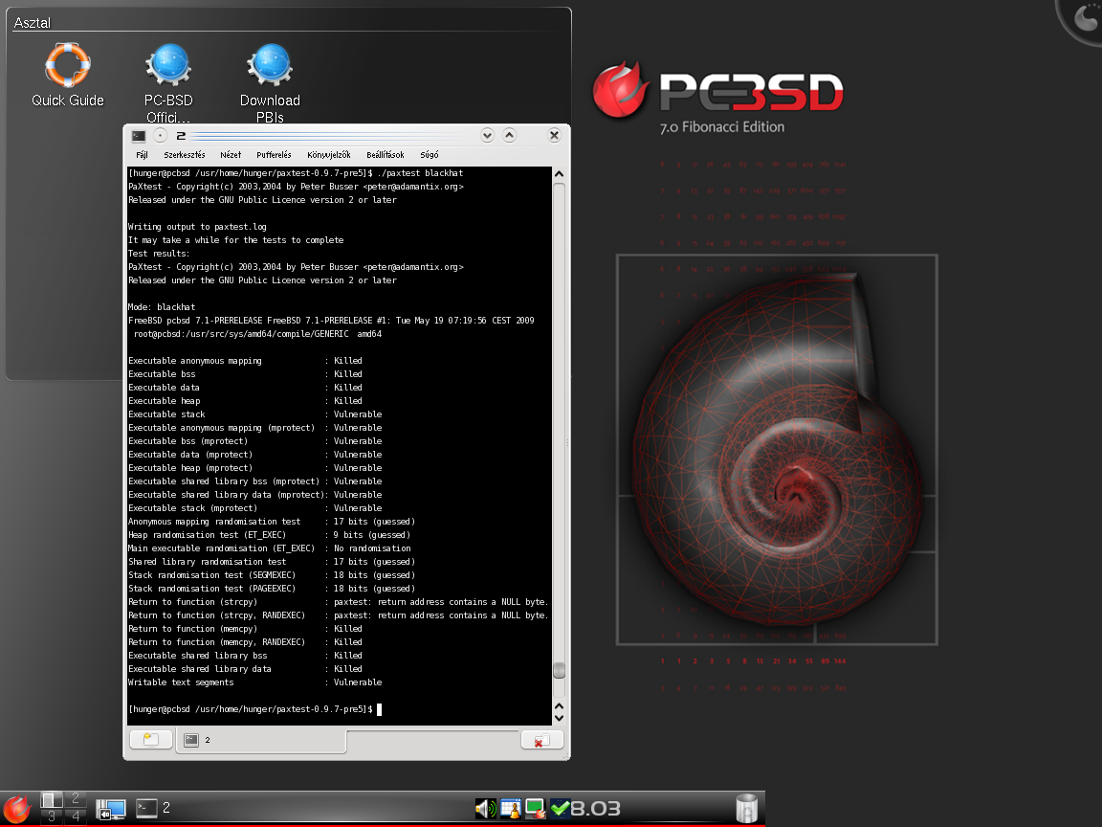Click 'Writing output to paxtest.log' line
1102x827 pixels.
click(x=197, y=227)
